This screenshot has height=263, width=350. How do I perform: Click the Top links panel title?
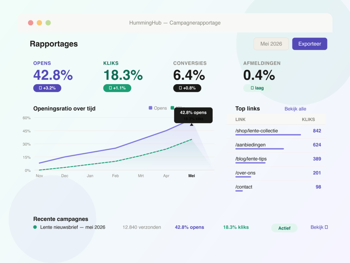pyautogui.click(x=248, y=109)
